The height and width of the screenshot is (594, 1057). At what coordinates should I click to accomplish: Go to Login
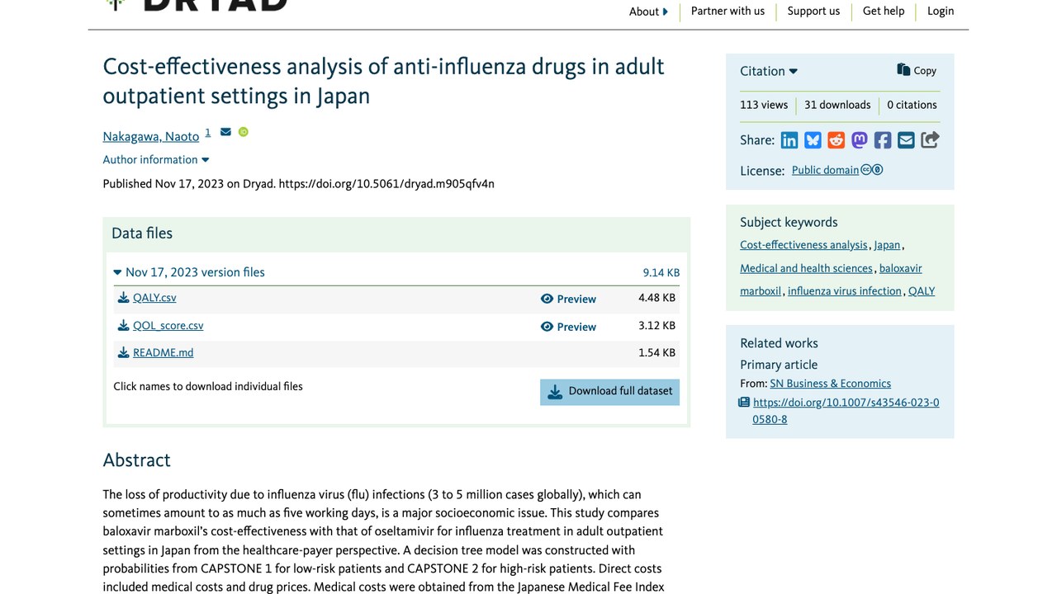click(941, 11)
